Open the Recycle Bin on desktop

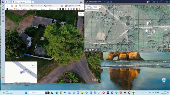click(x=164, y=81)
